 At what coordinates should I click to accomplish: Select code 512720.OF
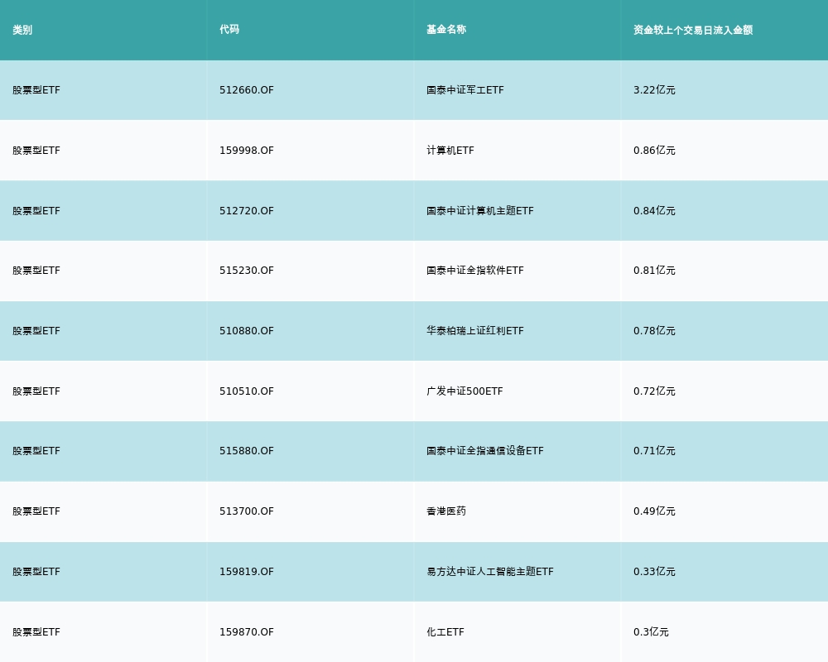[x=247, y=211]
